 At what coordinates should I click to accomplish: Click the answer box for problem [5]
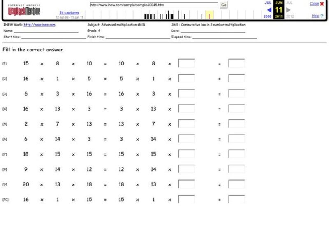pyautogui.click(x=187, y=124)
